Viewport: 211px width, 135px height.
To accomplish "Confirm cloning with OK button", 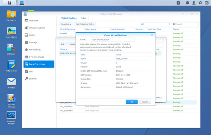I will 132,102.
